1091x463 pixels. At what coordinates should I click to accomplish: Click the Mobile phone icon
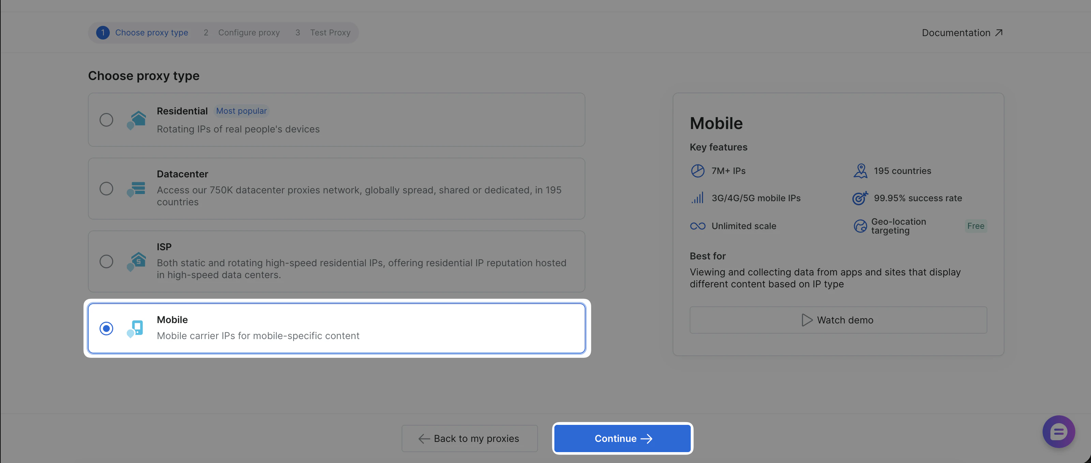(x=135, y=328)
